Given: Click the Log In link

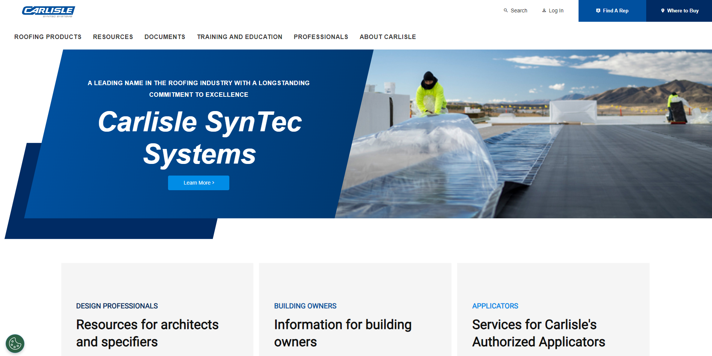Looking at the screenshot, I should coord(556,11).
